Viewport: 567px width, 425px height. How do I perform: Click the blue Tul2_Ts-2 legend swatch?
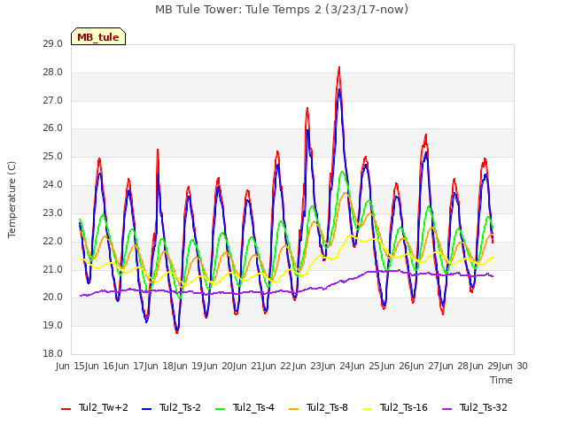(146, 408)
